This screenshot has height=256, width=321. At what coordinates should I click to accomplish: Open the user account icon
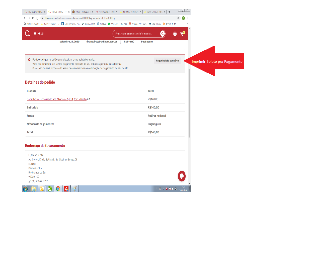pyautogui.click(x=175, y=34)
